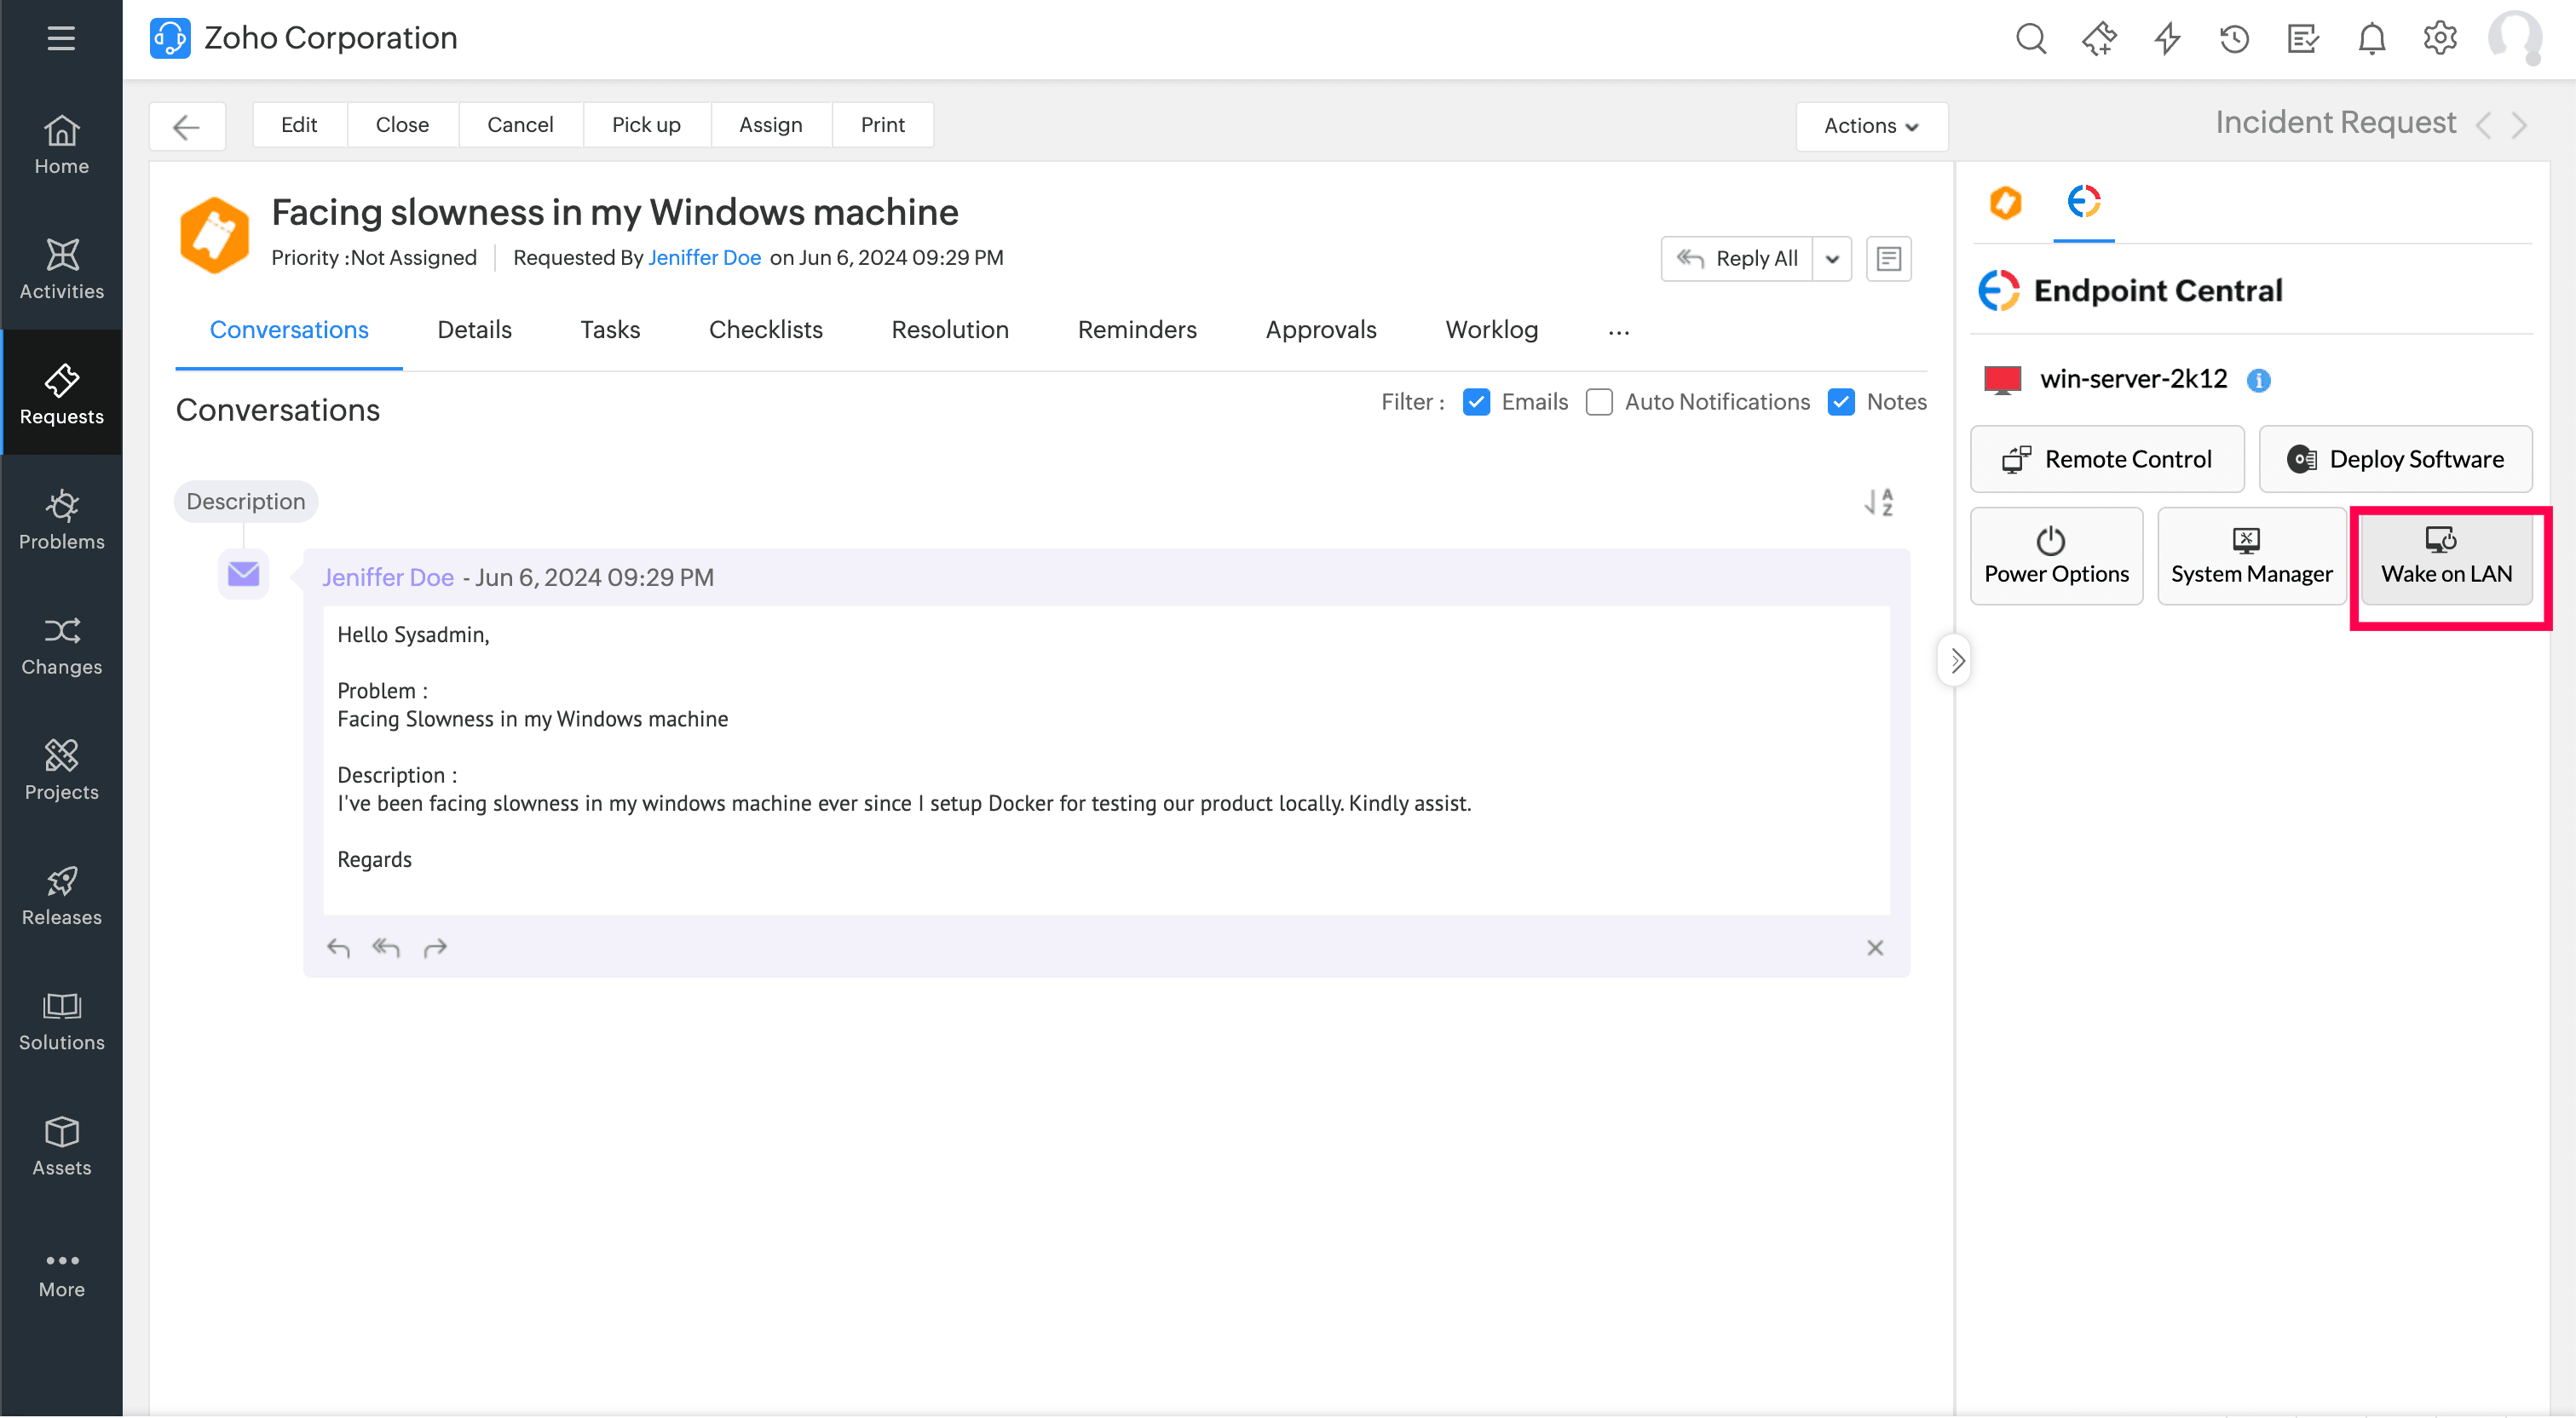The width and height of the screenshot is (2576, 1418).
Task: Click the quick actions lightning icon
Action: 2167,39
